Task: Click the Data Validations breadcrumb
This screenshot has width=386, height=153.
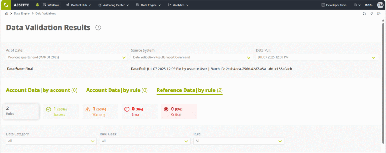Action: click(46, 14)
